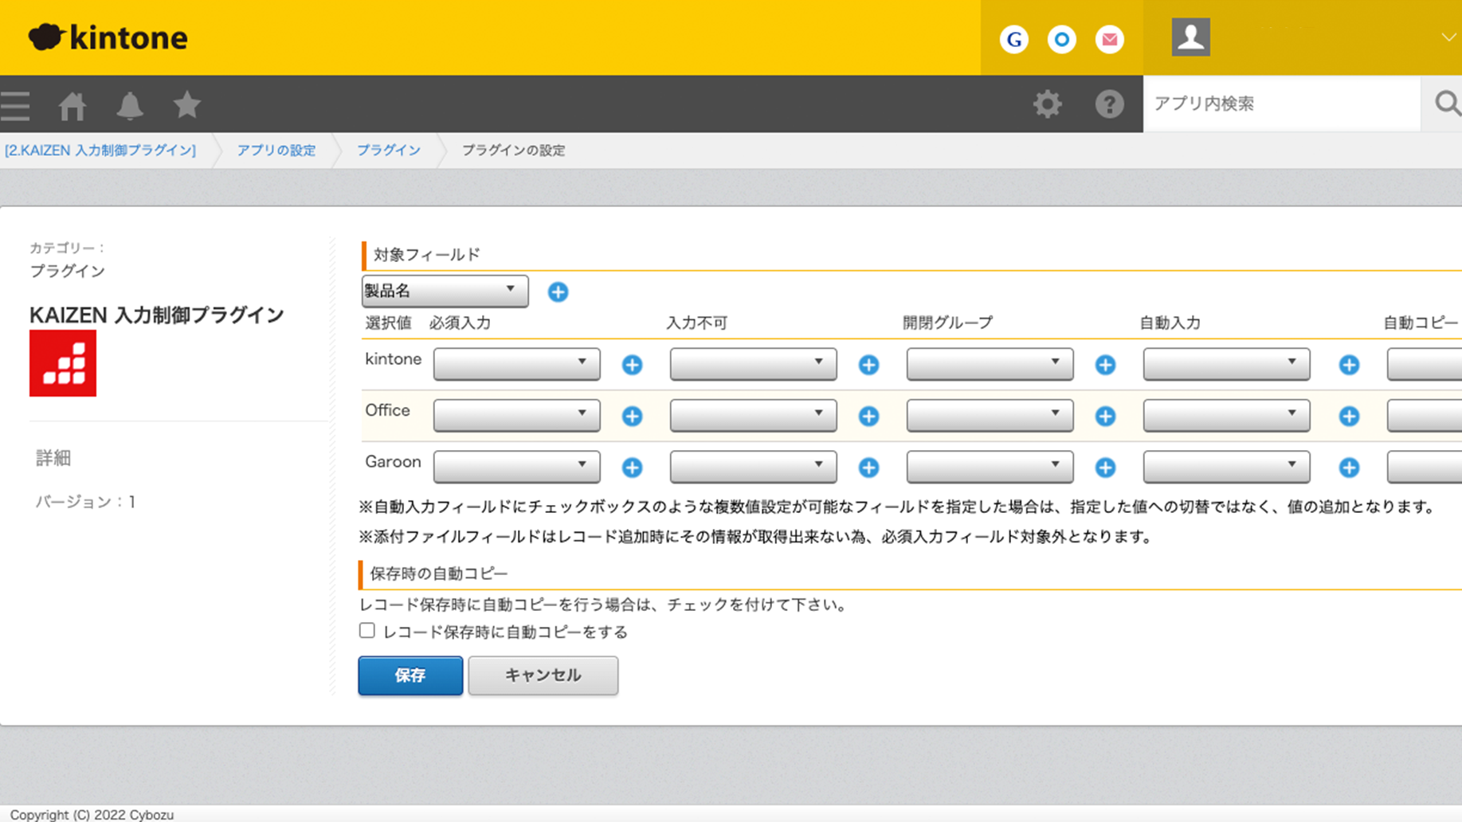Click the kintone logo

pos(108,37)
